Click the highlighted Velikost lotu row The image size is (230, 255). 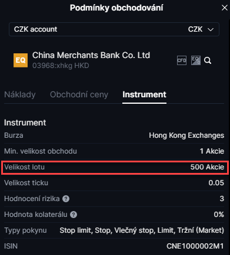[115, 167]
